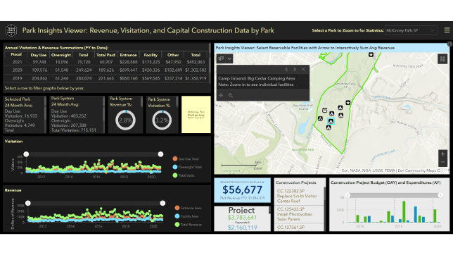The image size is (453, 255).
Task: Click the Esri attribution text on map
Action: (x=391, y=170)
